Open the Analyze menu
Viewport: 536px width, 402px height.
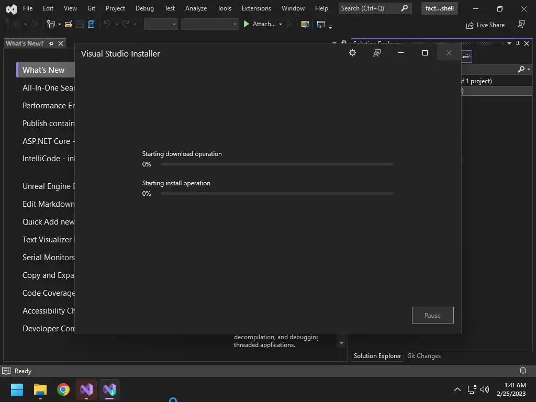pyautogui.click(x=196, y=8)
